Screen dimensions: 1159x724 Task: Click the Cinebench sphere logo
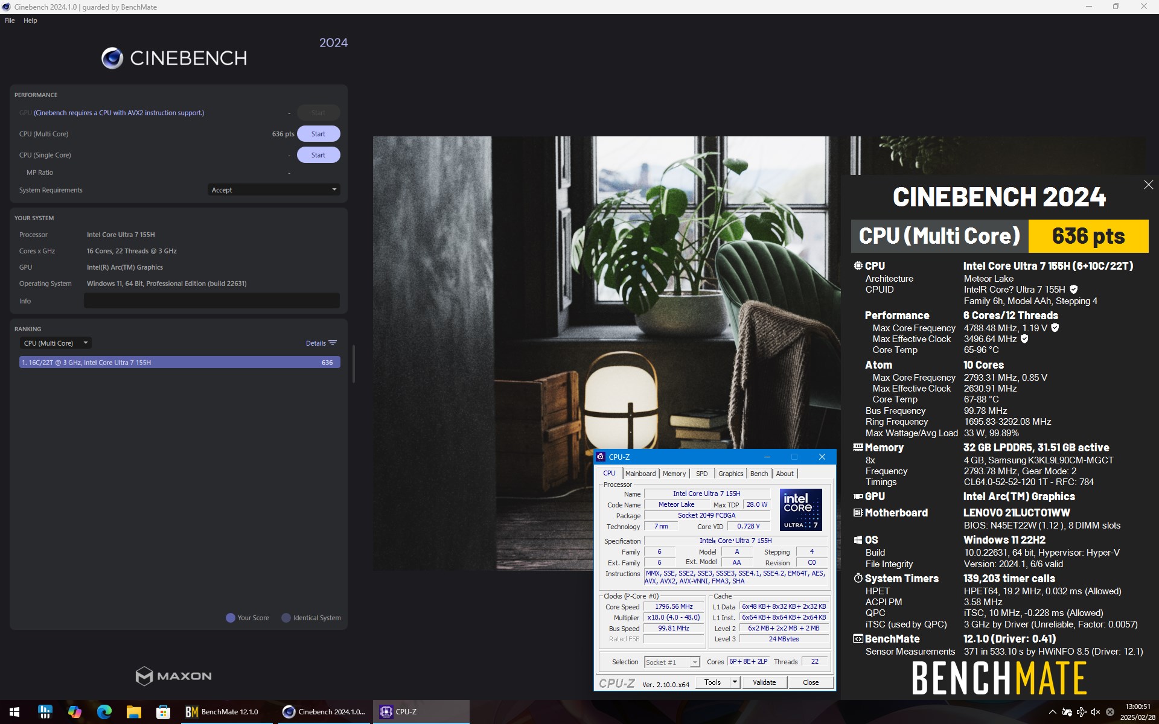point(112,58)
